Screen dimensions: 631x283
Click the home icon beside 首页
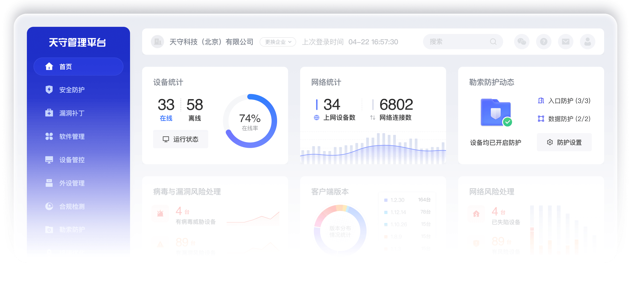coord(49,66)
